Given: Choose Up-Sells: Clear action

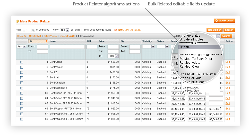Looking at the screenshot, I should point(191,91).
